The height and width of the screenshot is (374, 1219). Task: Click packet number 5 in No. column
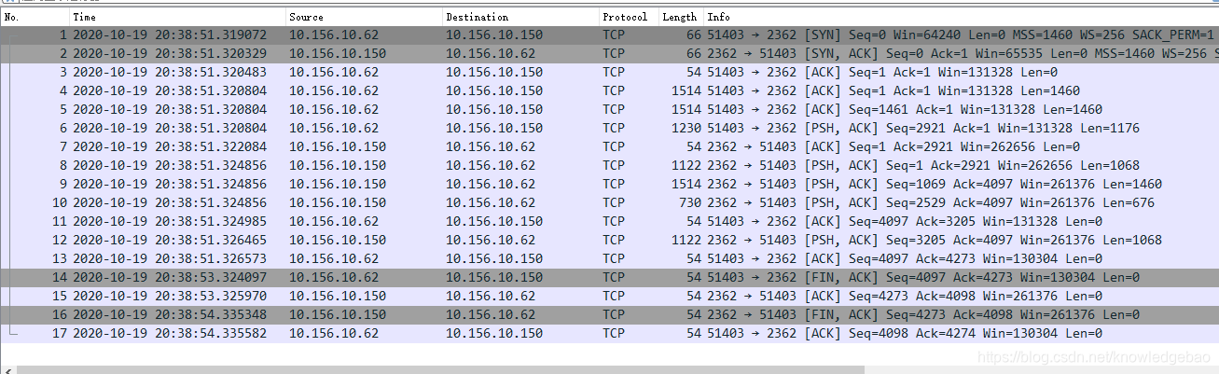63,109
